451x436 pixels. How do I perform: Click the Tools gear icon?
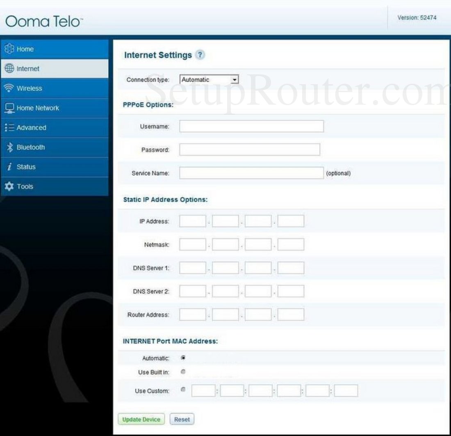(x=9, y=186)
